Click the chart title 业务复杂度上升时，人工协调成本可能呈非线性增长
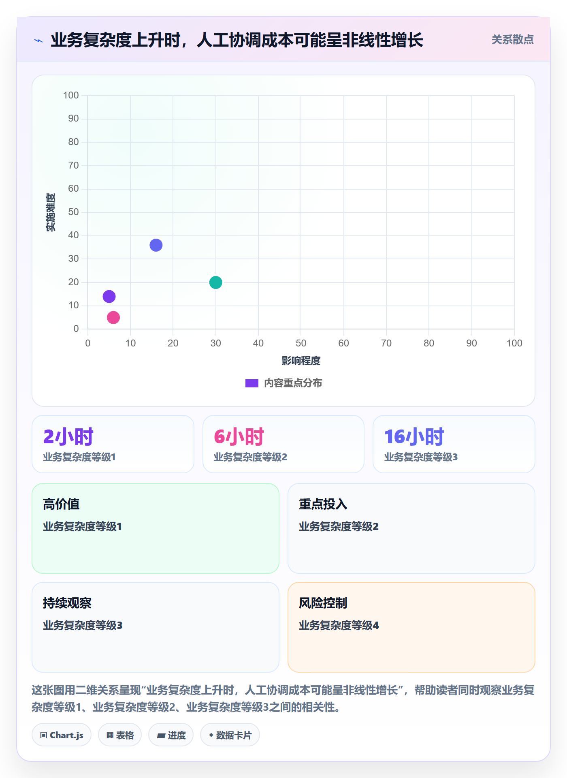 237,40
